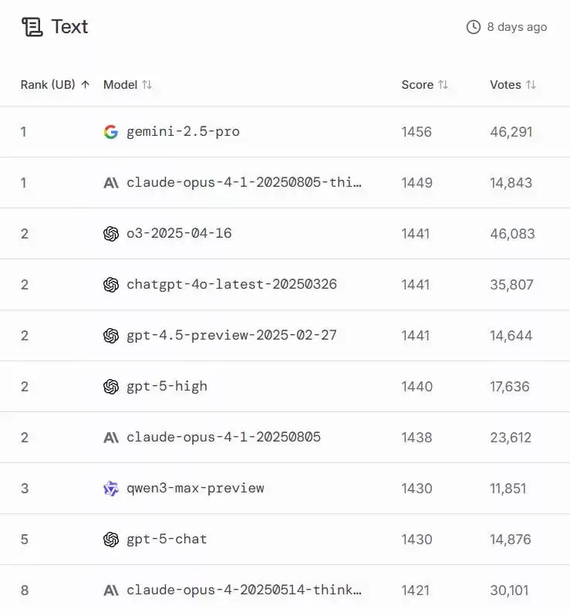The image size is (570, 609).
Task: Click the Google logo next to gemini-2.5-pro
Action: 111,132
